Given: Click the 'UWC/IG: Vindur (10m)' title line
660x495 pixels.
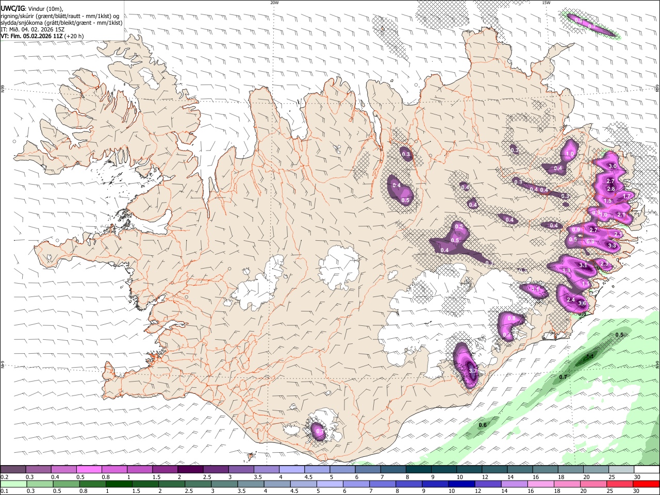Looking at the screenshot, I should pyautogui.click(x=32, y=8).
